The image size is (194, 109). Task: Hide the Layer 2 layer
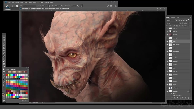coord(167,31)
